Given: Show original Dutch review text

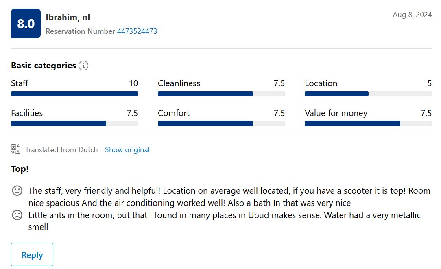Looking at the screenshot, I should 127,150.
